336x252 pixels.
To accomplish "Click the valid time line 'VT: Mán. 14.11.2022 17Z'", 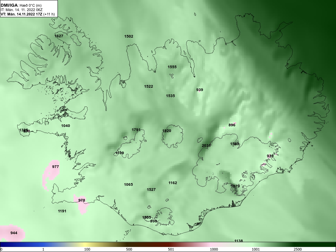I will click(x=22, y=14).
